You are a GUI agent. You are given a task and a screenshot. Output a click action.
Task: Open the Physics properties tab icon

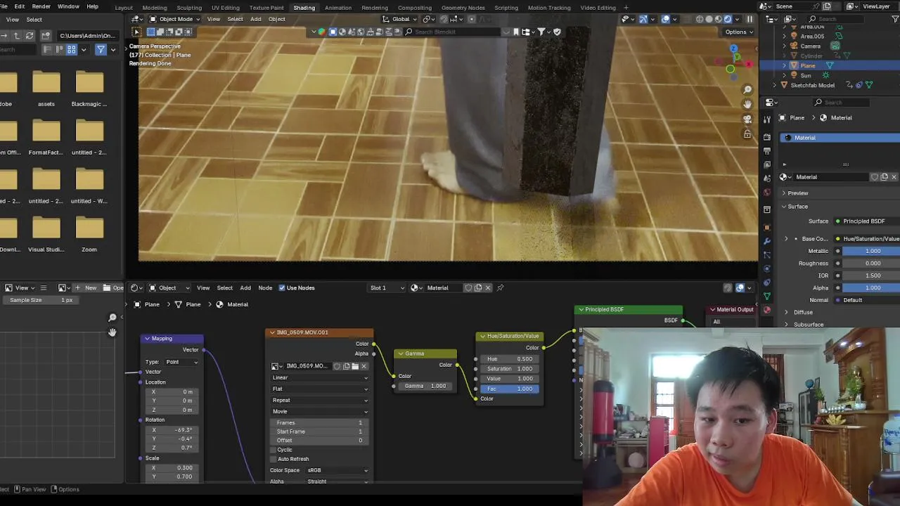767,268
